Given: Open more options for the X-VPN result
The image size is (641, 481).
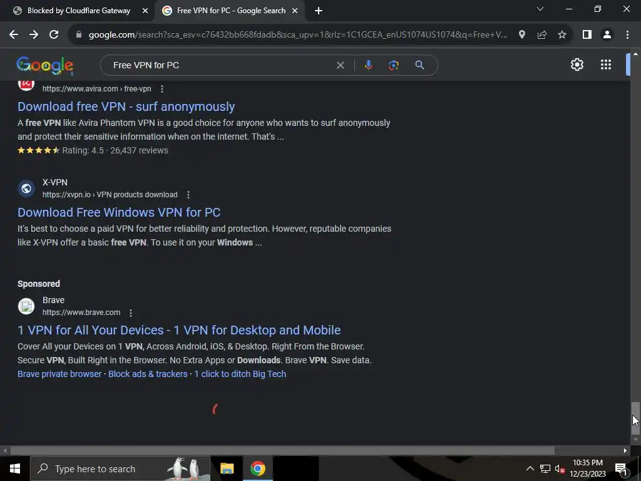Looking at the screenshot, I should pos(188,195).
